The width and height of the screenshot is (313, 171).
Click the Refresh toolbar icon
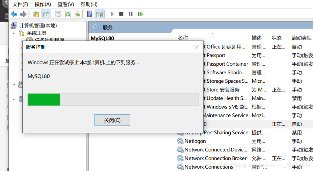pyautogui.click(x=68, y=14)
